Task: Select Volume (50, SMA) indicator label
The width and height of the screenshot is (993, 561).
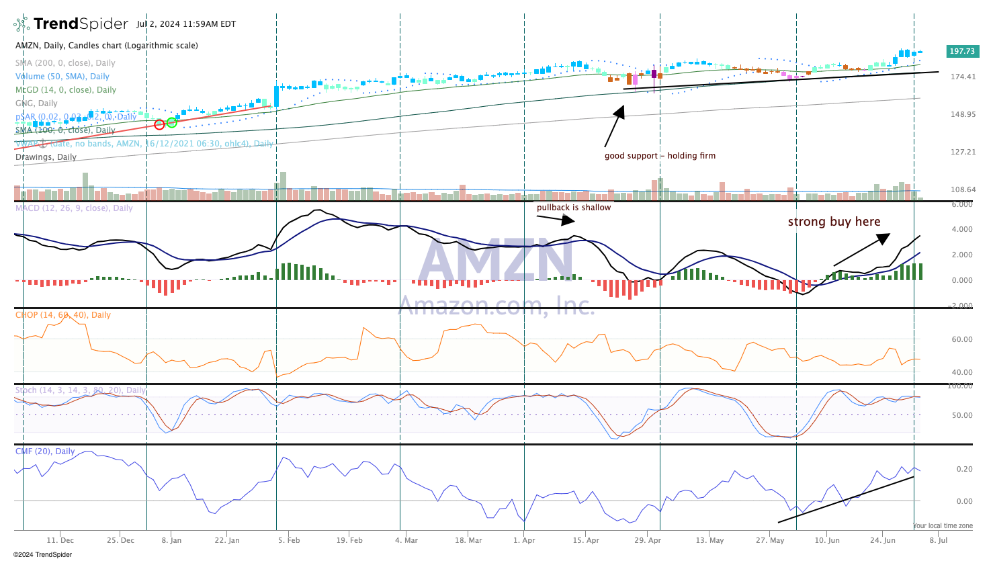Action: [62, 77]
